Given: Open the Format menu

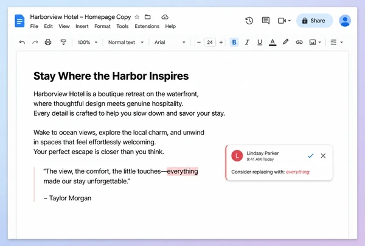Looking at the screenshot, I should tap(102, 26).
